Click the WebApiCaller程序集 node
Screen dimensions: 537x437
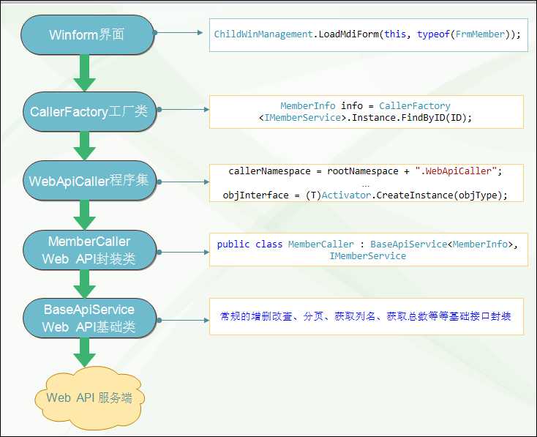point(89,181)
